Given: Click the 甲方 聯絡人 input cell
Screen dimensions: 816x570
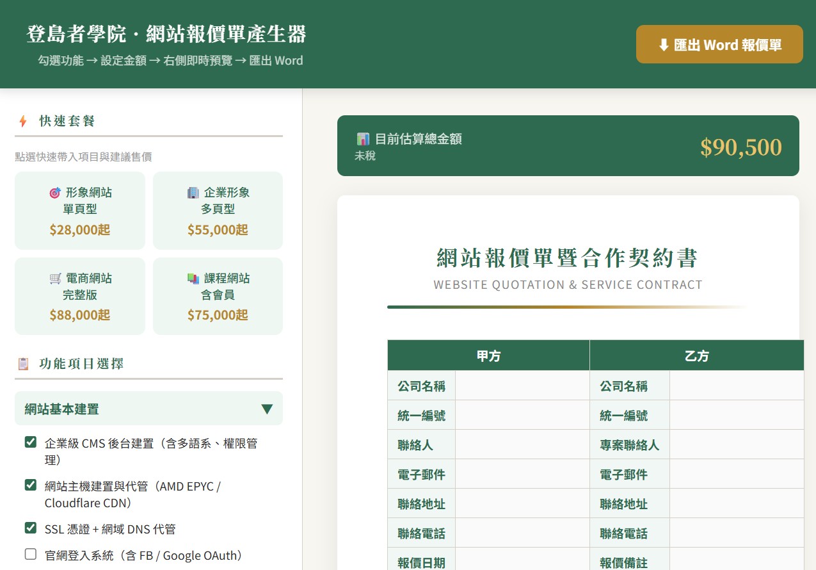Looking at the screenshot, I should tap(522, 444).
